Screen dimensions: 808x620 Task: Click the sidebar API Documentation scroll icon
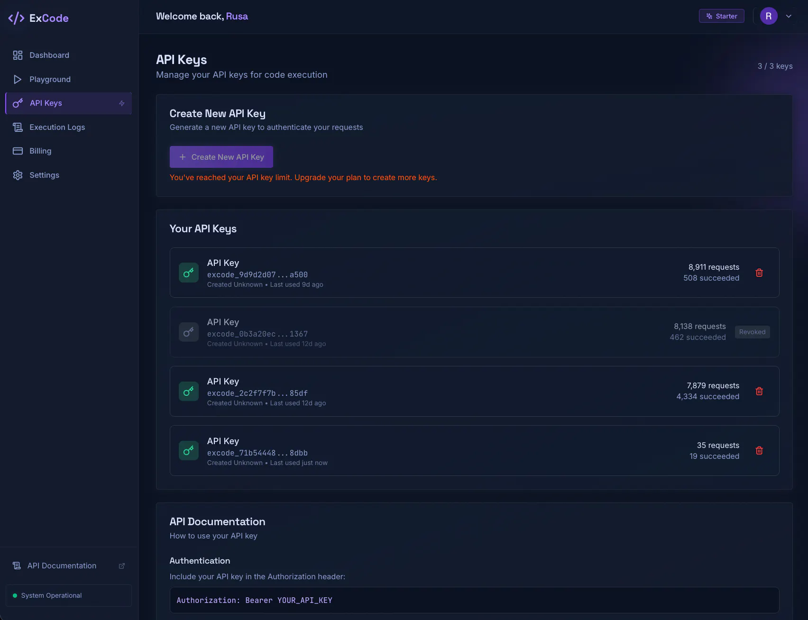17,565
